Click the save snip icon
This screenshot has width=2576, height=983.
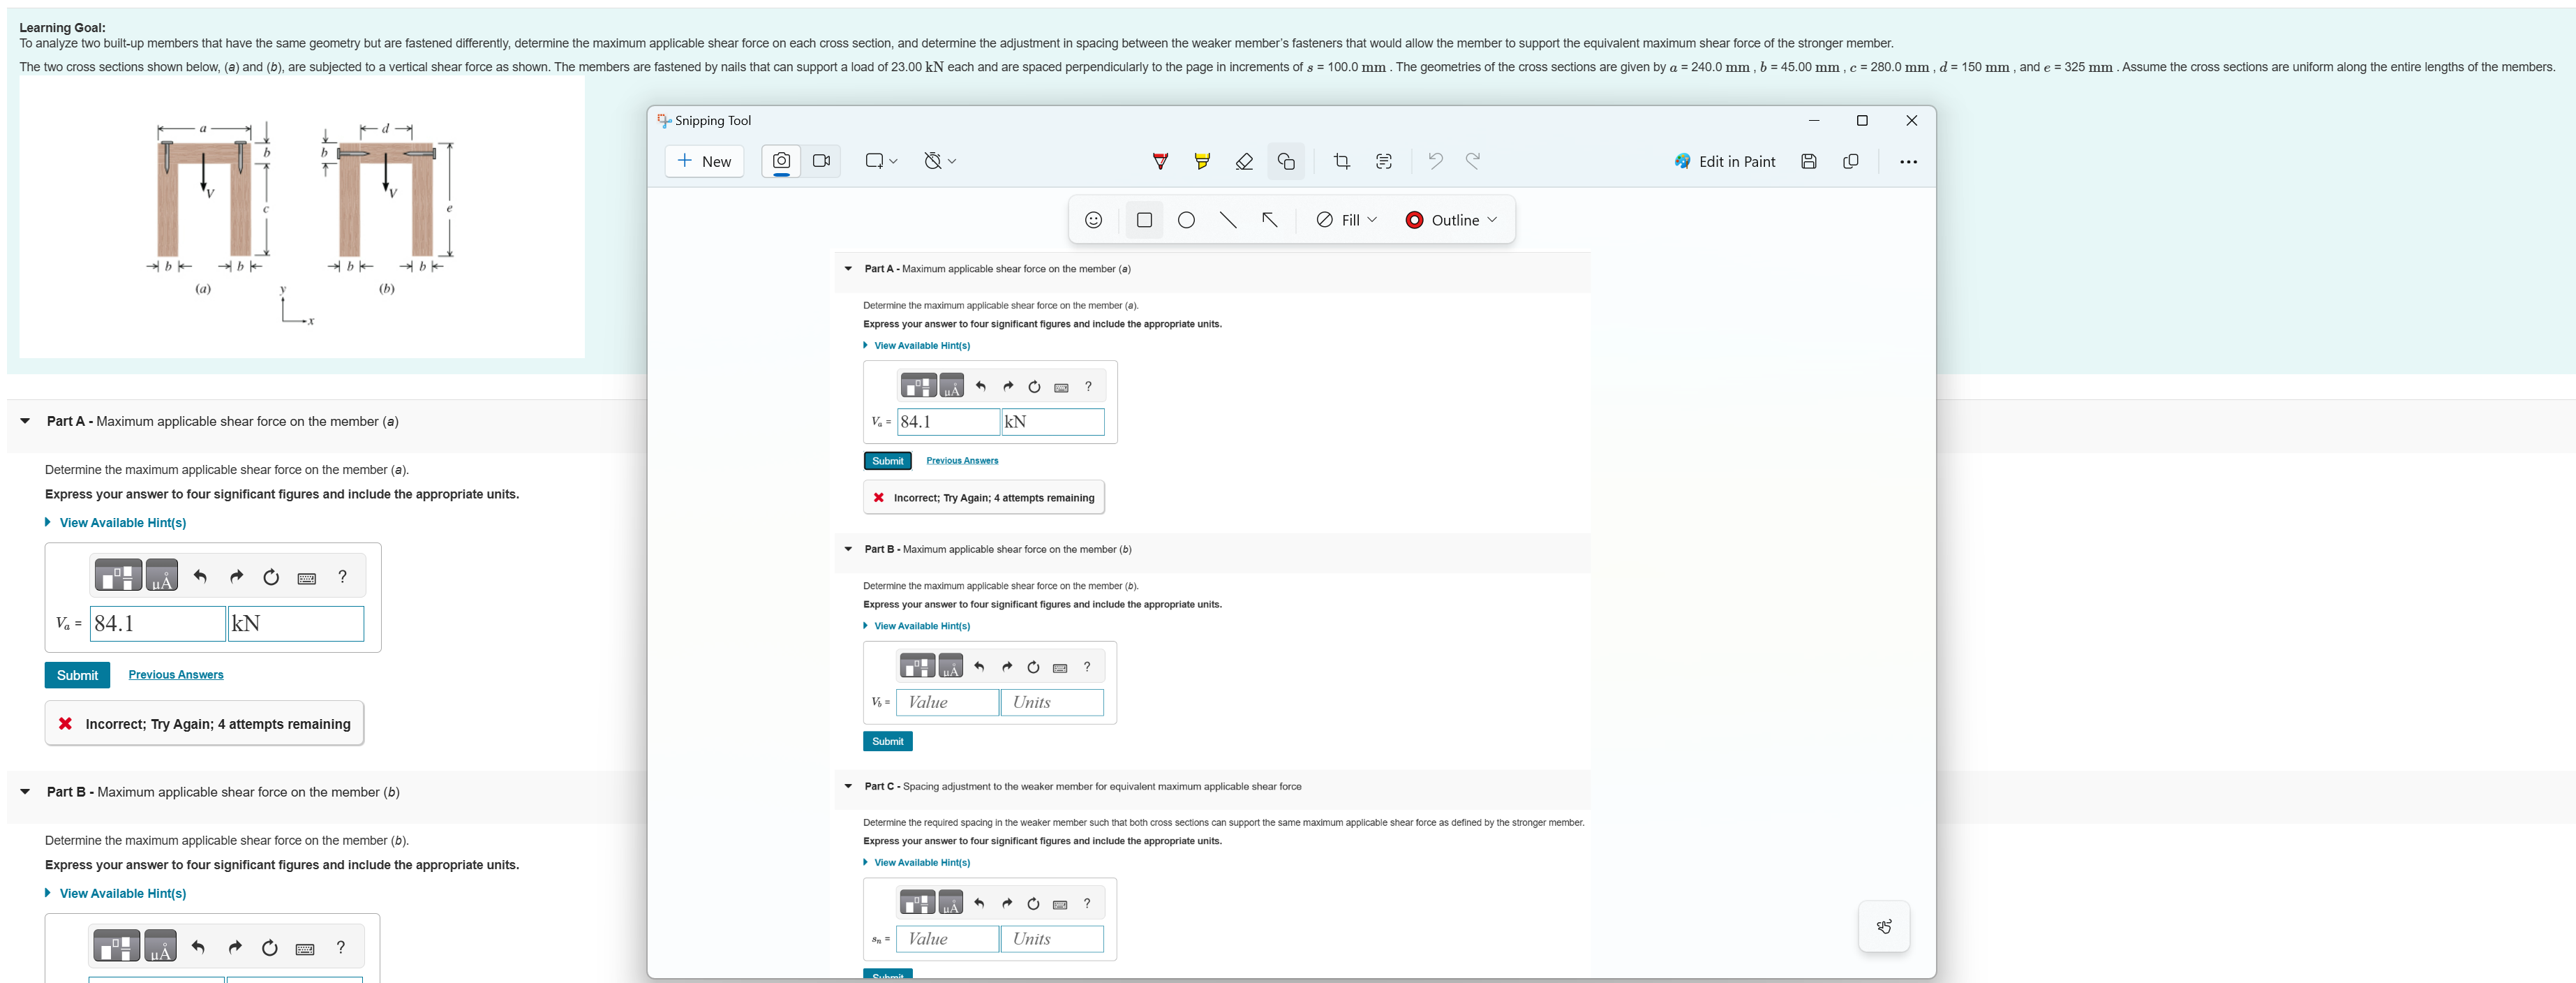[x=1808, y=161]
